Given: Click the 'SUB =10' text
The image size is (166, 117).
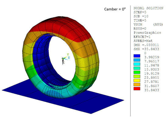Looking at the screenshot, I should [141, 16].
